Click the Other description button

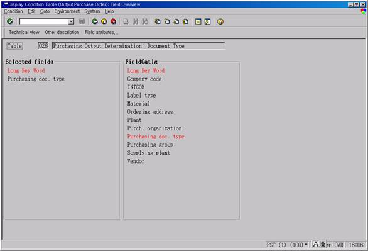point(62,32)
